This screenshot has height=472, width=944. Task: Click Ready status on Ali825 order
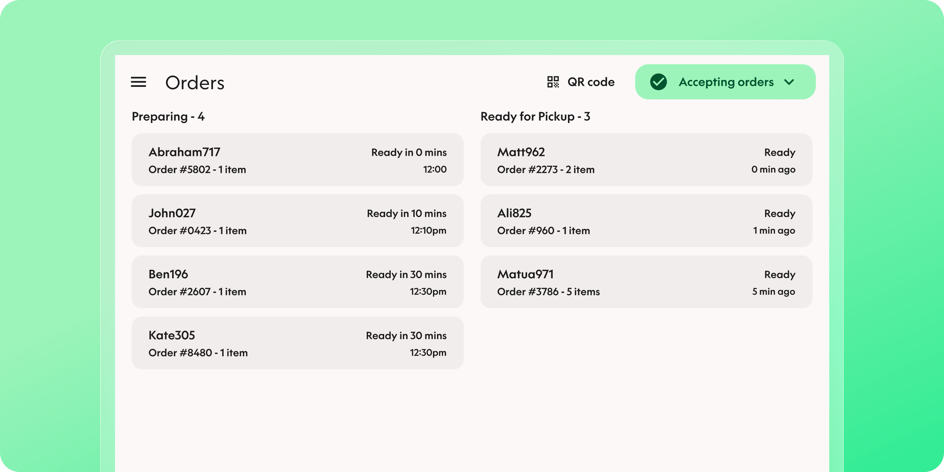click(779, 214)
